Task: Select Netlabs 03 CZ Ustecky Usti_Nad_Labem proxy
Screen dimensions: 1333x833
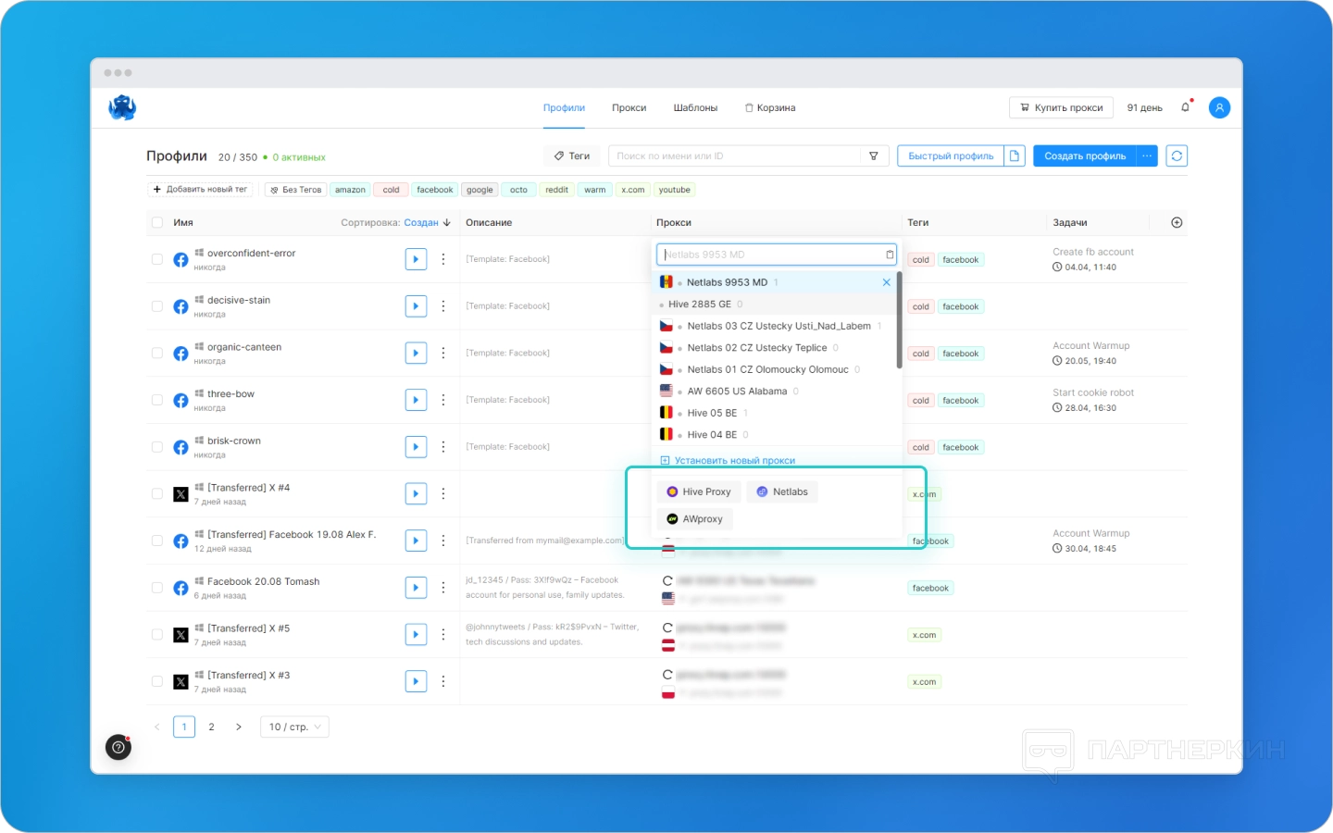Action: [x=774, y=326]
